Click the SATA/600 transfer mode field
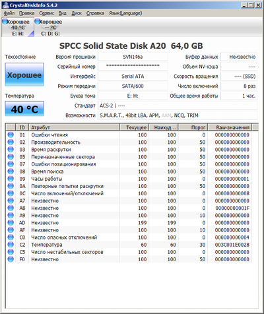 [133, 86]
